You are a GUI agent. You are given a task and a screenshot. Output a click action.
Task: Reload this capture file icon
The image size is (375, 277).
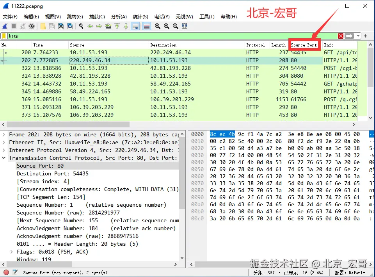pyautogui.click(x=70, y=26)
